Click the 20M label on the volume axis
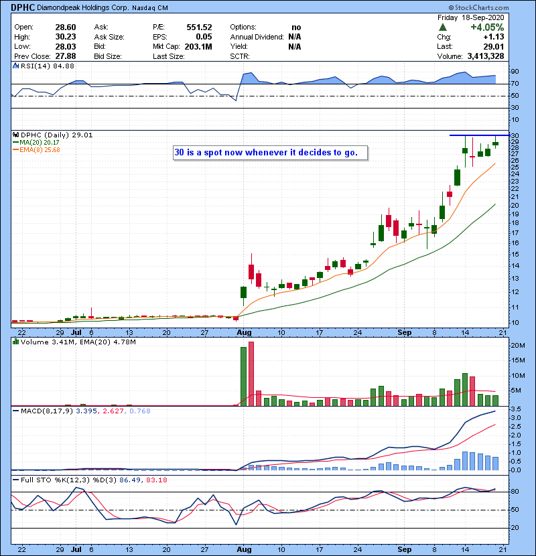Image resolution: width=536 pixels, height=556 pixels. tap(517, 346)
